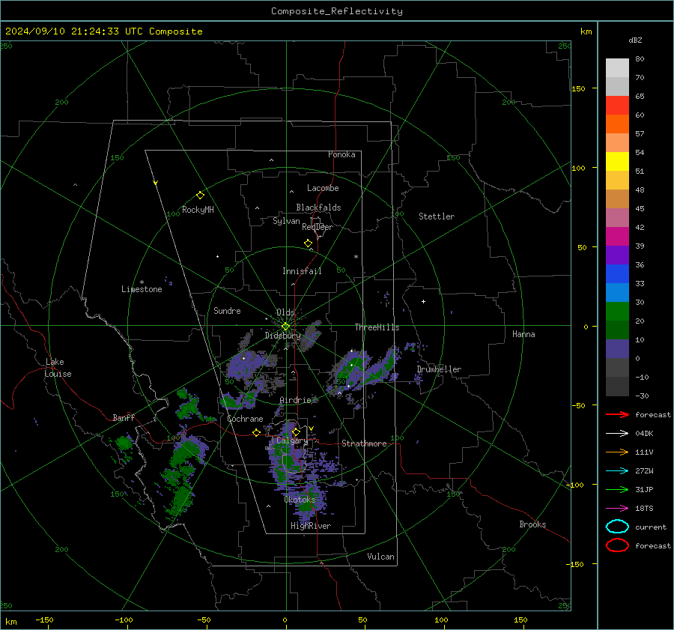
Task: Click the Sylvan label on map
Action: (x=286, y=221)
